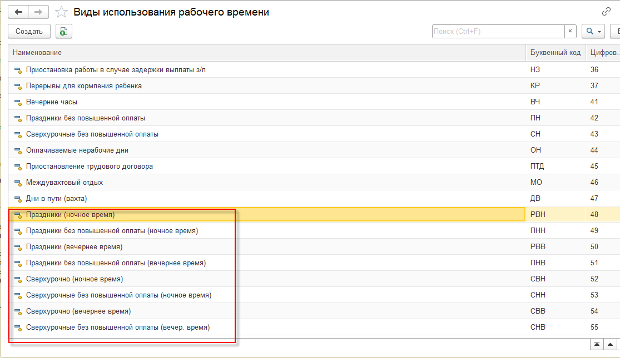Click the forward navigation arrow
The image size is (620, 358).
coord(38,12)
